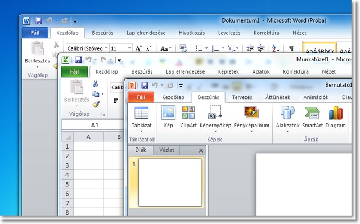Click the Format Painter brush in Excel
360x224 pixels.
(96, 104)
